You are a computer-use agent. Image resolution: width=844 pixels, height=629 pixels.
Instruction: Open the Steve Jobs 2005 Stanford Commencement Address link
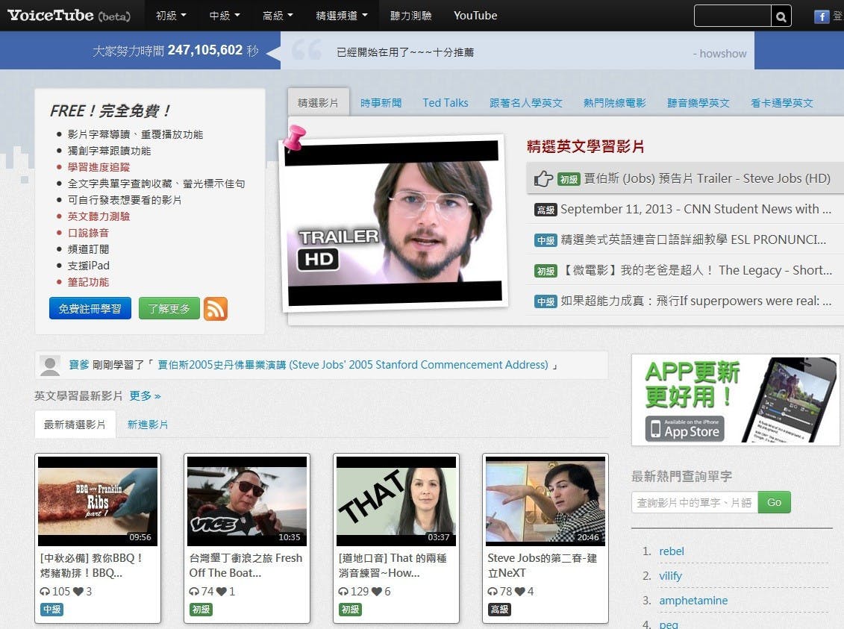coord(352,365)
